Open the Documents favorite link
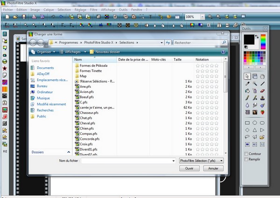 [x=45, y=68]
